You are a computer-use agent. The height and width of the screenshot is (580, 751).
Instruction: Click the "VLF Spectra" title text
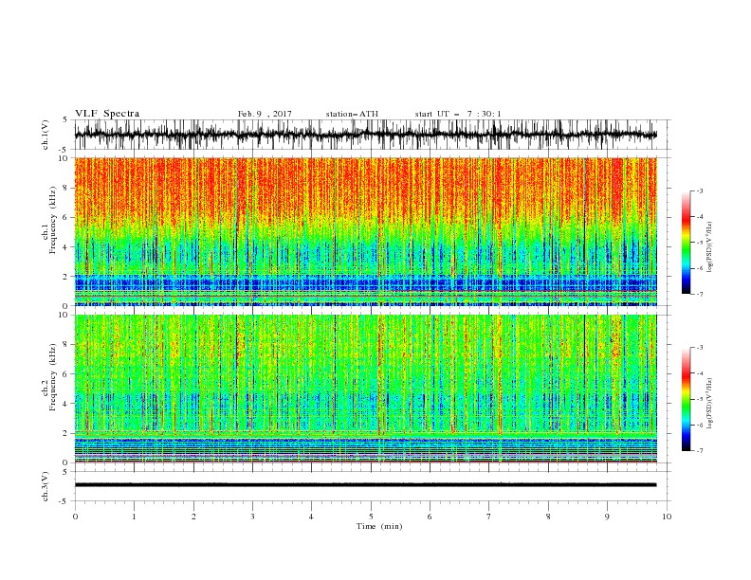(x=107, y=114)
